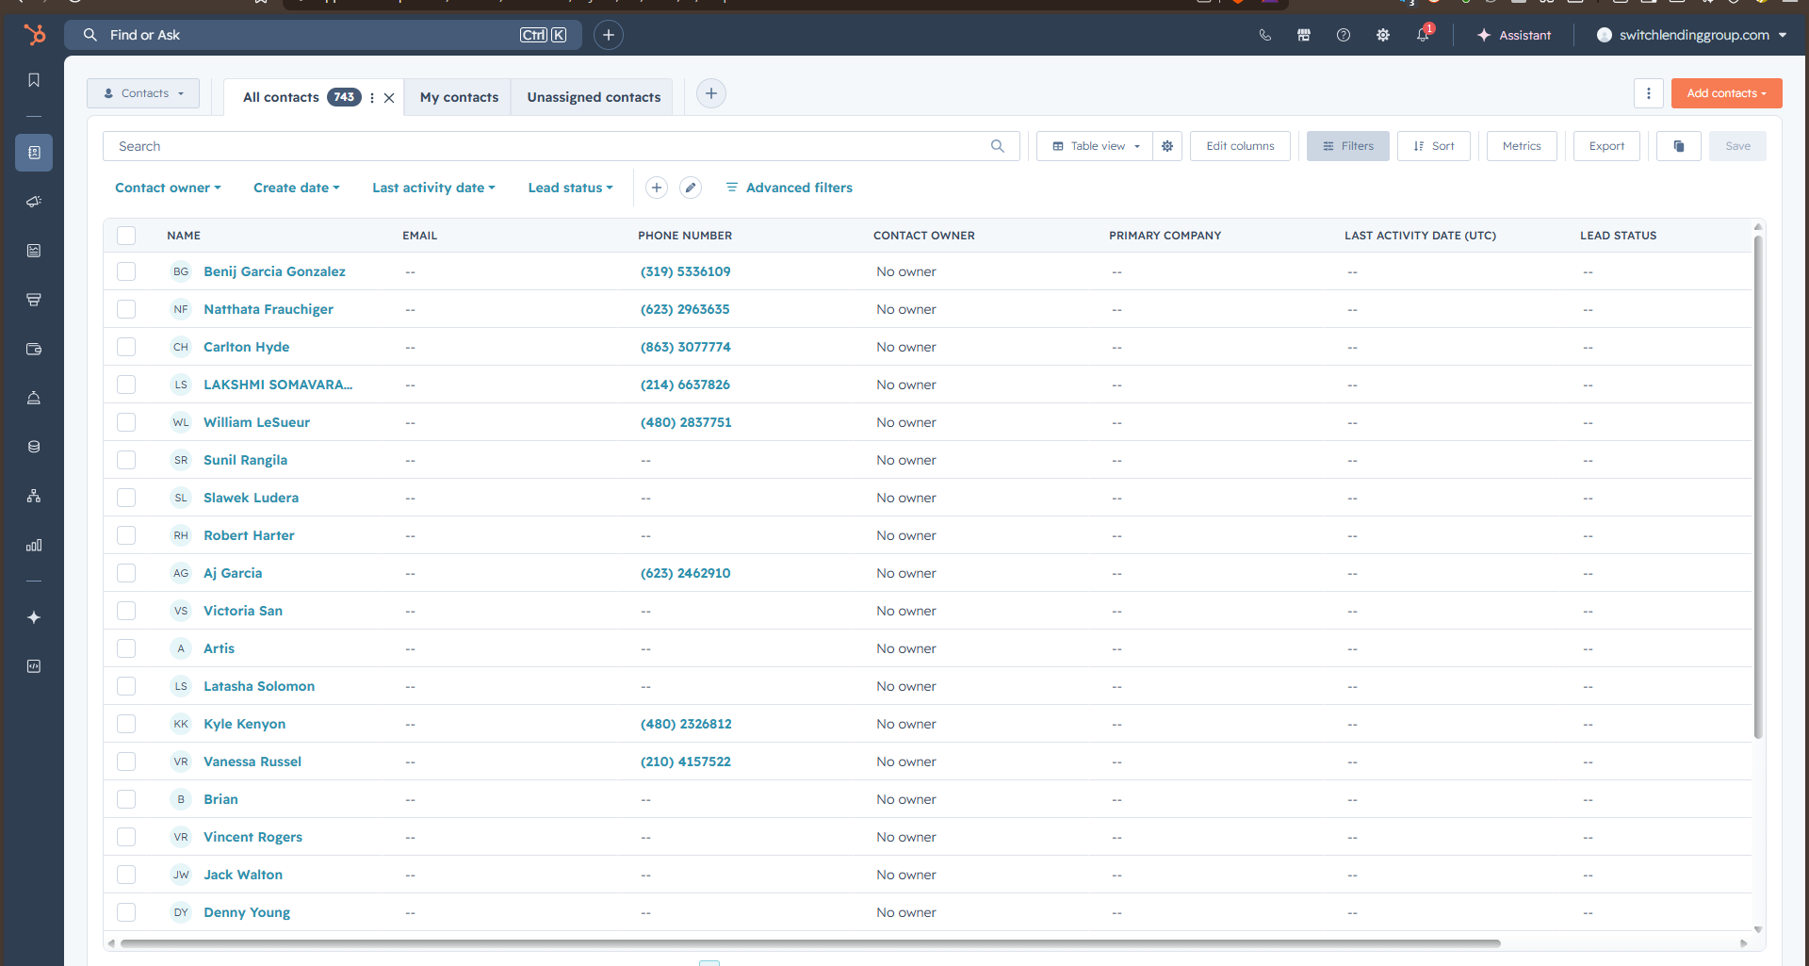Viewport: 1809px width, 966px height.
Task: Click the contacts Search input field
Action: pyautogui.click(x=561, y=146)
